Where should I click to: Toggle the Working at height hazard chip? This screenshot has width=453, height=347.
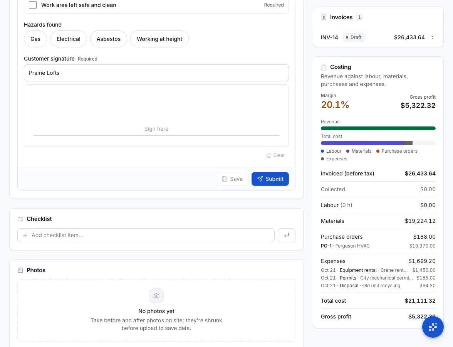[159, 39]
